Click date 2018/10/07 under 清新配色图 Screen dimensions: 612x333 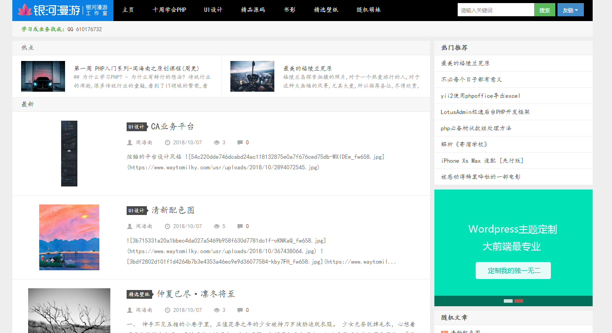point(187,226)
